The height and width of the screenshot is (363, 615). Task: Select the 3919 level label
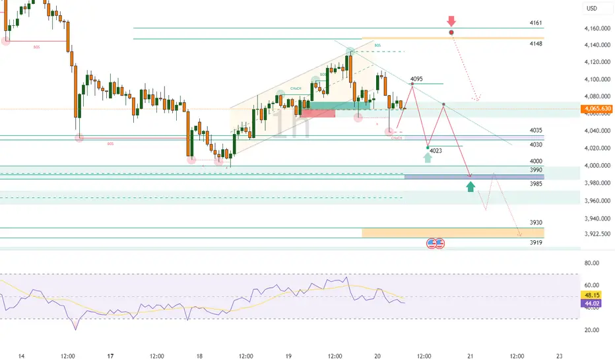(536, 242)
